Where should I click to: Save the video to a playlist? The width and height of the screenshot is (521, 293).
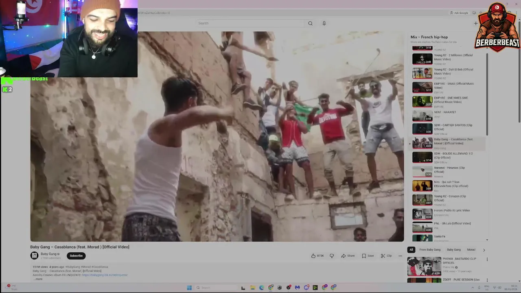[368, 256]
